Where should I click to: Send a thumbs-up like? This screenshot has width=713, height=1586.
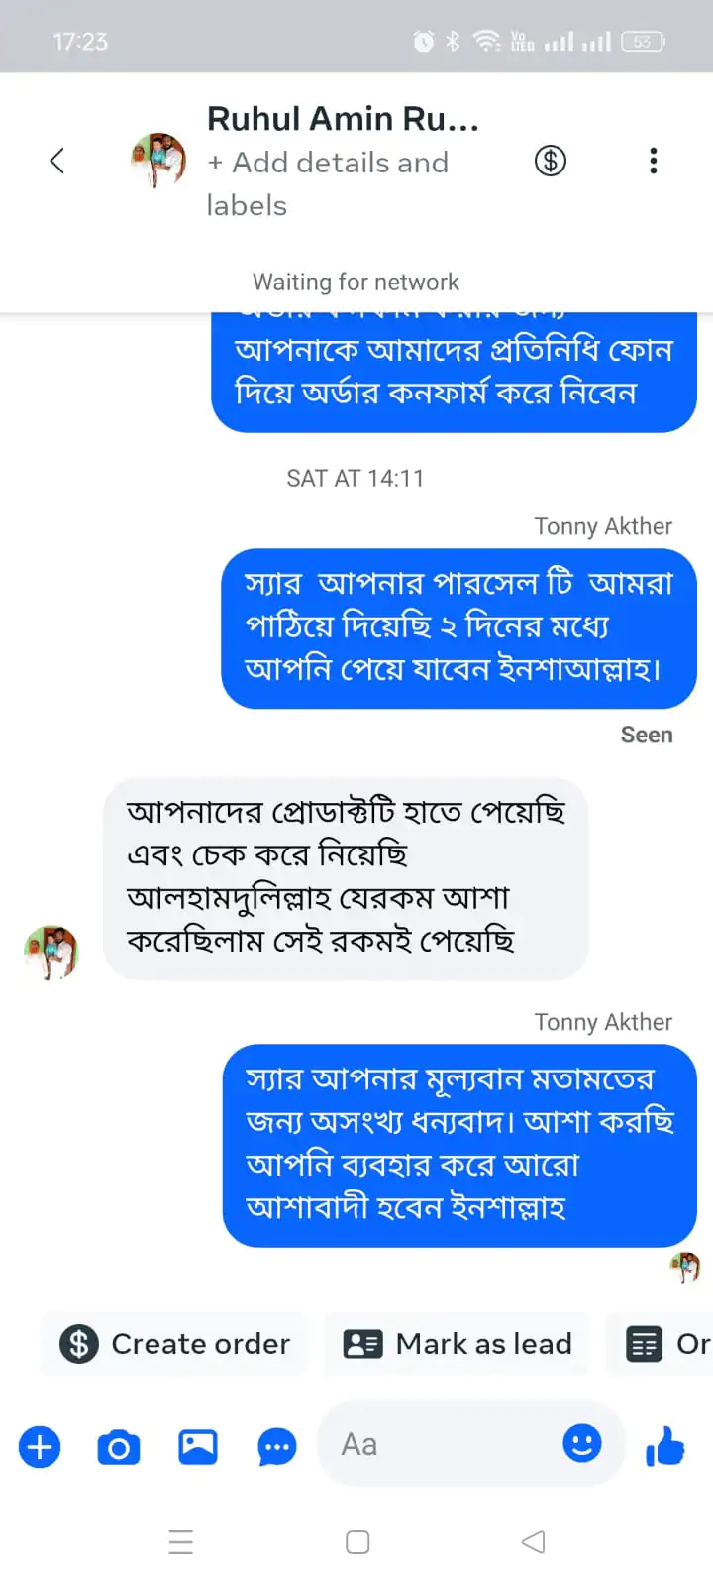[x=665, y=1447]
